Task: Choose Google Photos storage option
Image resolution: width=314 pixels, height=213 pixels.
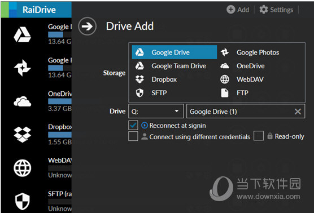Action: pos(260,52)
